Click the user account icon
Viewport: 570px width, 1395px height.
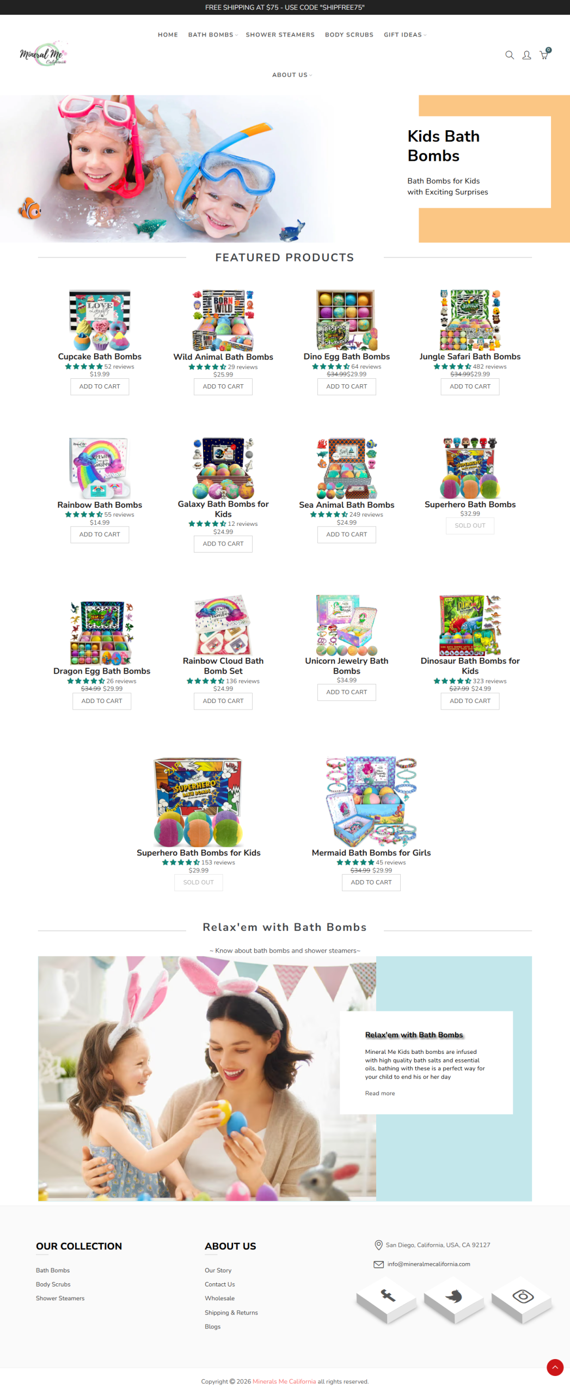coord(526,55)
